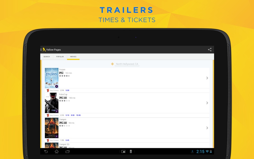
Task: Open the Frozen movie title
Action: [x=62, y=70]
